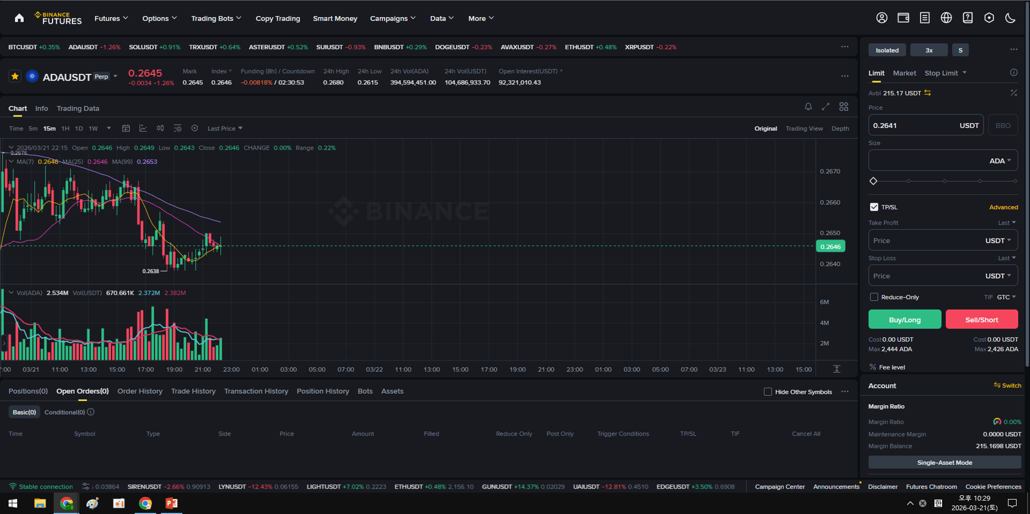Image resolution: width=1030 pixels, height=514 pixels.
Task: Expand chart to full screen
Action: 826,107
